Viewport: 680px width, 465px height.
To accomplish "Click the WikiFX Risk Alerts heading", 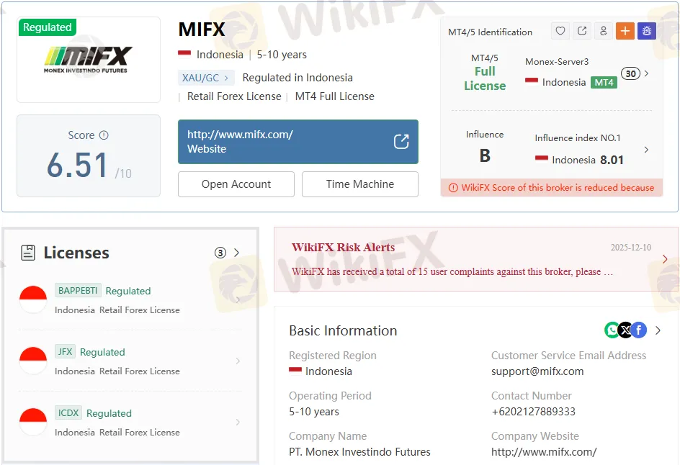I will [343, 248].
